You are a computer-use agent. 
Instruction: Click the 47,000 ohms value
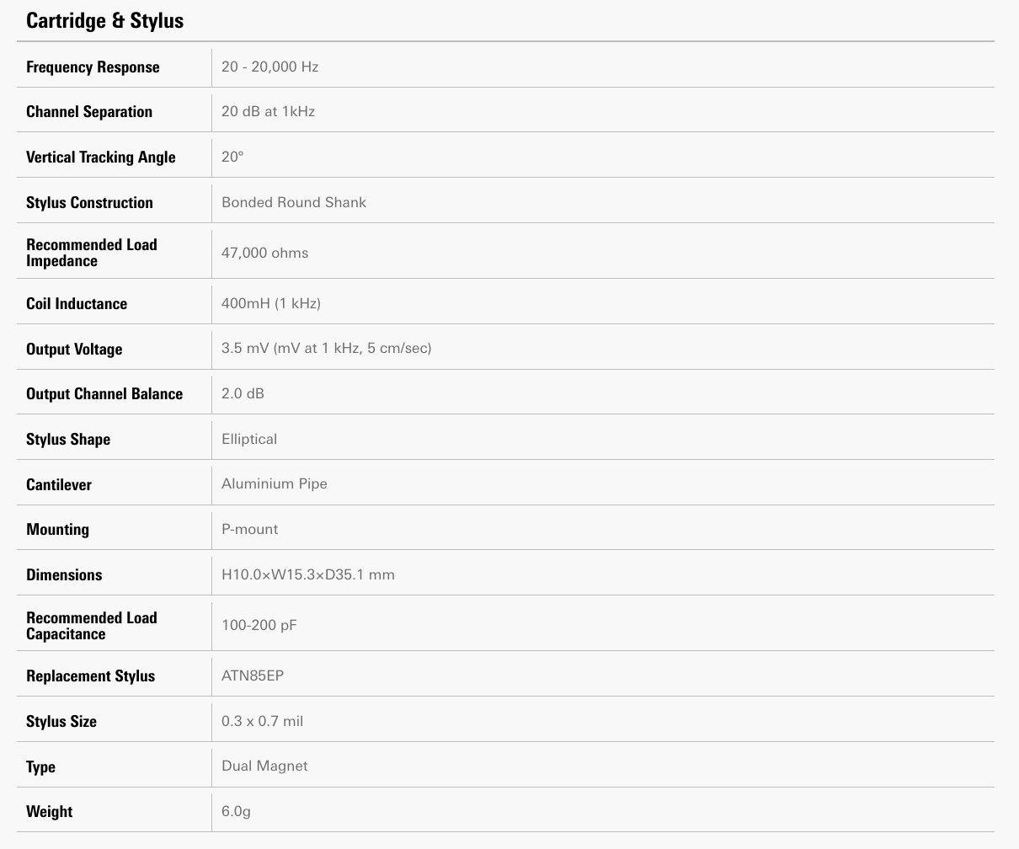[x=264, y=253]
